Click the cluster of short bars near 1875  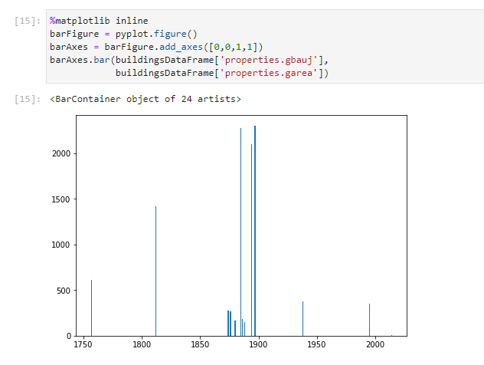pyautogui.click(x=229, y=324)
